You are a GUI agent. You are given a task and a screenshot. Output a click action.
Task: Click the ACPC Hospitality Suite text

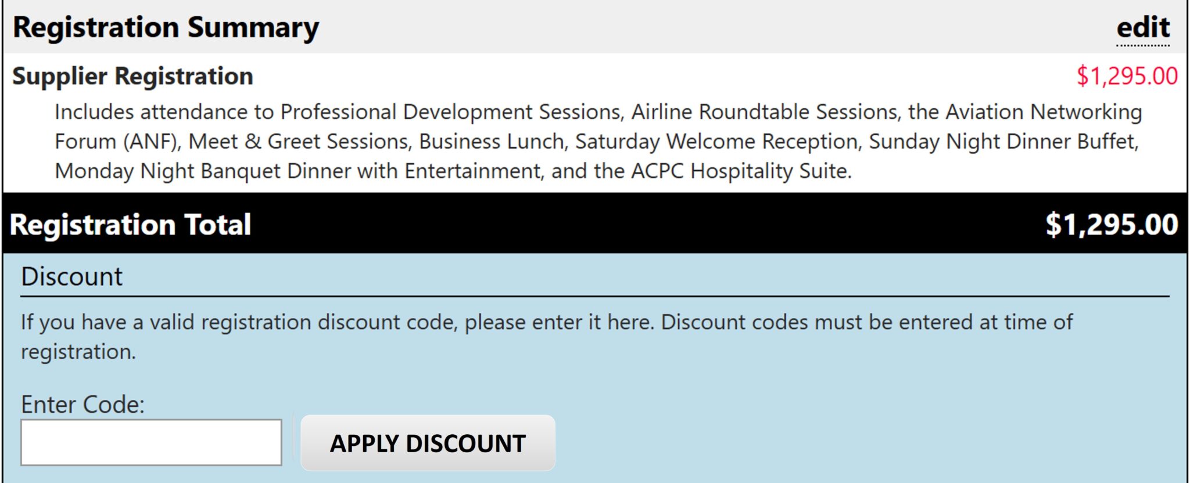tap(741, 171)
